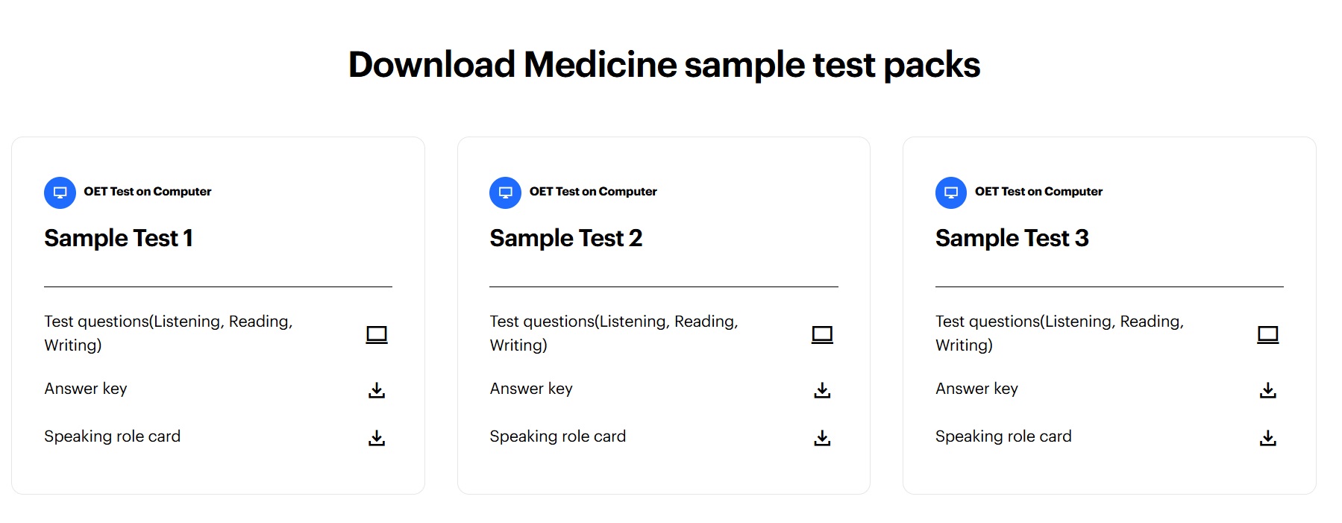This screenshot has width=1342, height=523.
Task: Click blue monitor badge on Sample Test 2
Action: (x=505, y=192)
